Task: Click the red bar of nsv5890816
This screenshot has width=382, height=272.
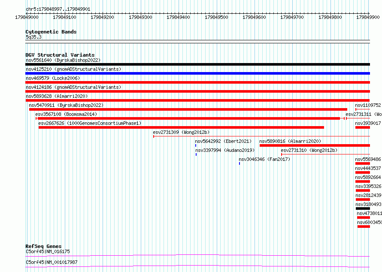Action: (x=315, y=145)
